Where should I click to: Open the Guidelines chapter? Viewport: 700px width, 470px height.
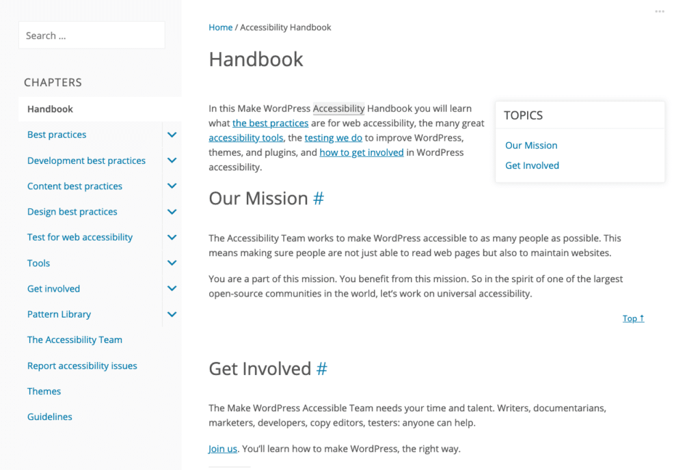pos(49,416)
